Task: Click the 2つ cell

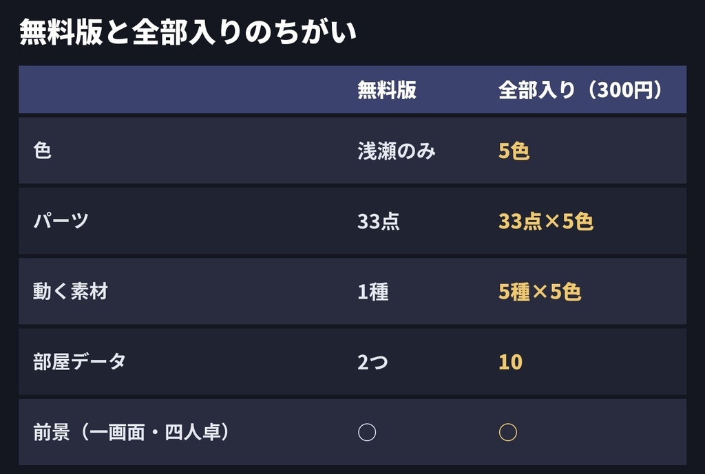Action: coord(372,362)
